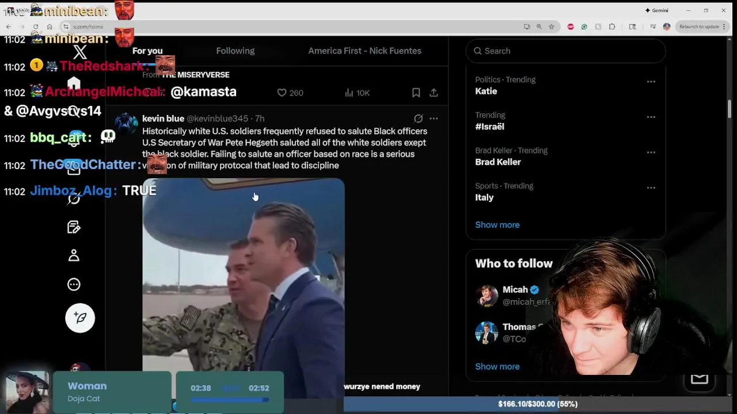737x414 pixels.
Task: Open kevin blue's avatar image
Action: point(126,123)
